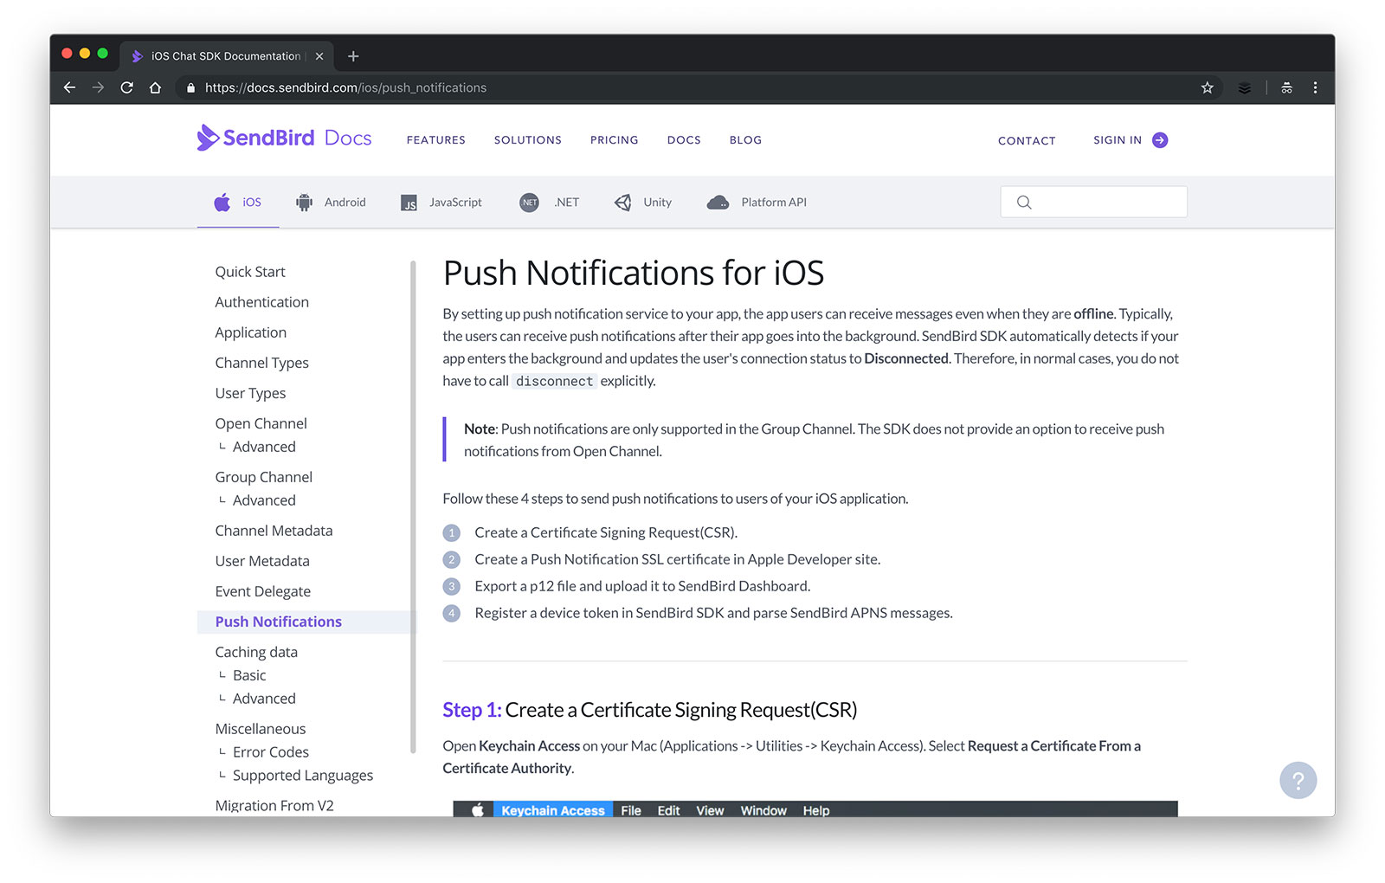
Task: Bookmark this page with the star icon
Action: click(1207, 87)
